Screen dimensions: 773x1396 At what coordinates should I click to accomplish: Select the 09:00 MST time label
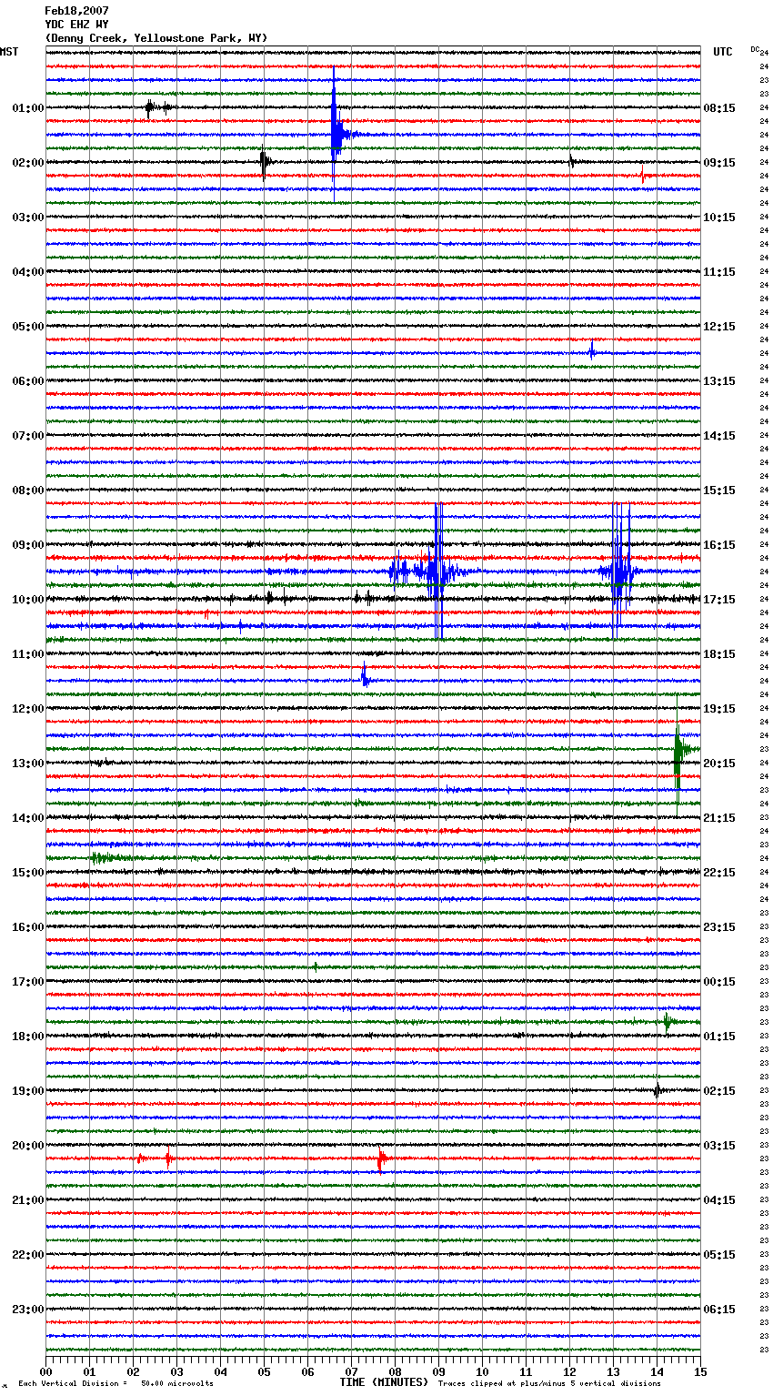pyautogui.click(x=28, y=545)
